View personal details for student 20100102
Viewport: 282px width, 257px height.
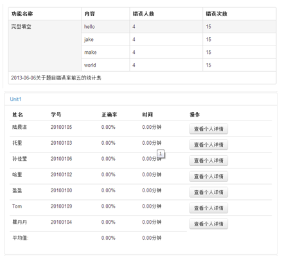(209, 176)
